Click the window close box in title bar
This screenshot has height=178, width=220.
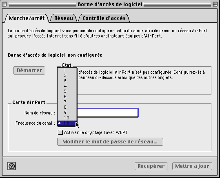[x=4, y=4]
